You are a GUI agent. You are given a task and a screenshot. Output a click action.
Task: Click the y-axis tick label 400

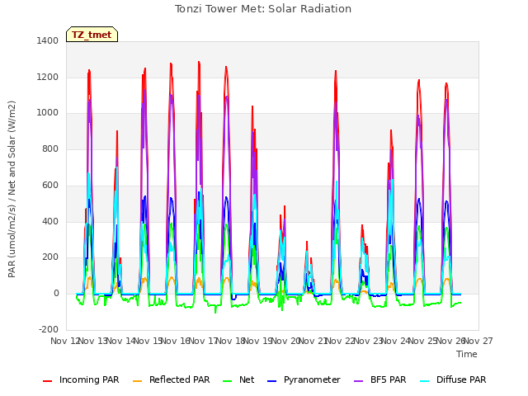50,222
